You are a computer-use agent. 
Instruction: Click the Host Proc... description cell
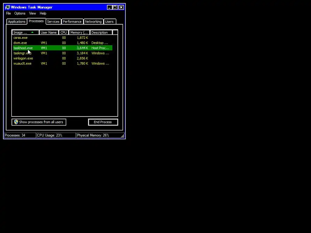click(x=100, y=48)
